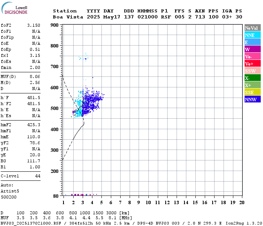Select the NNW dark blue legend swatch
Viewport: 263px width, 226px height.
(x=252, y=99)
